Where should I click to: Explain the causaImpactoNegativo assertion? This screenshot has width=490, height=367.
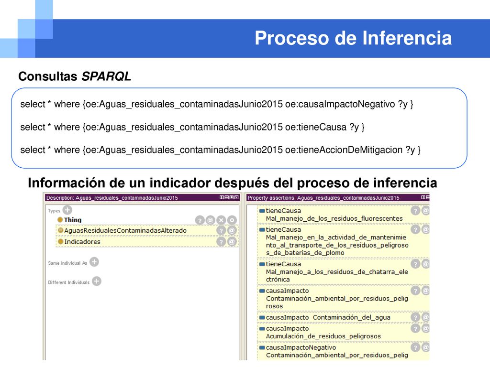pyautogui.click(x=415, y=347)
